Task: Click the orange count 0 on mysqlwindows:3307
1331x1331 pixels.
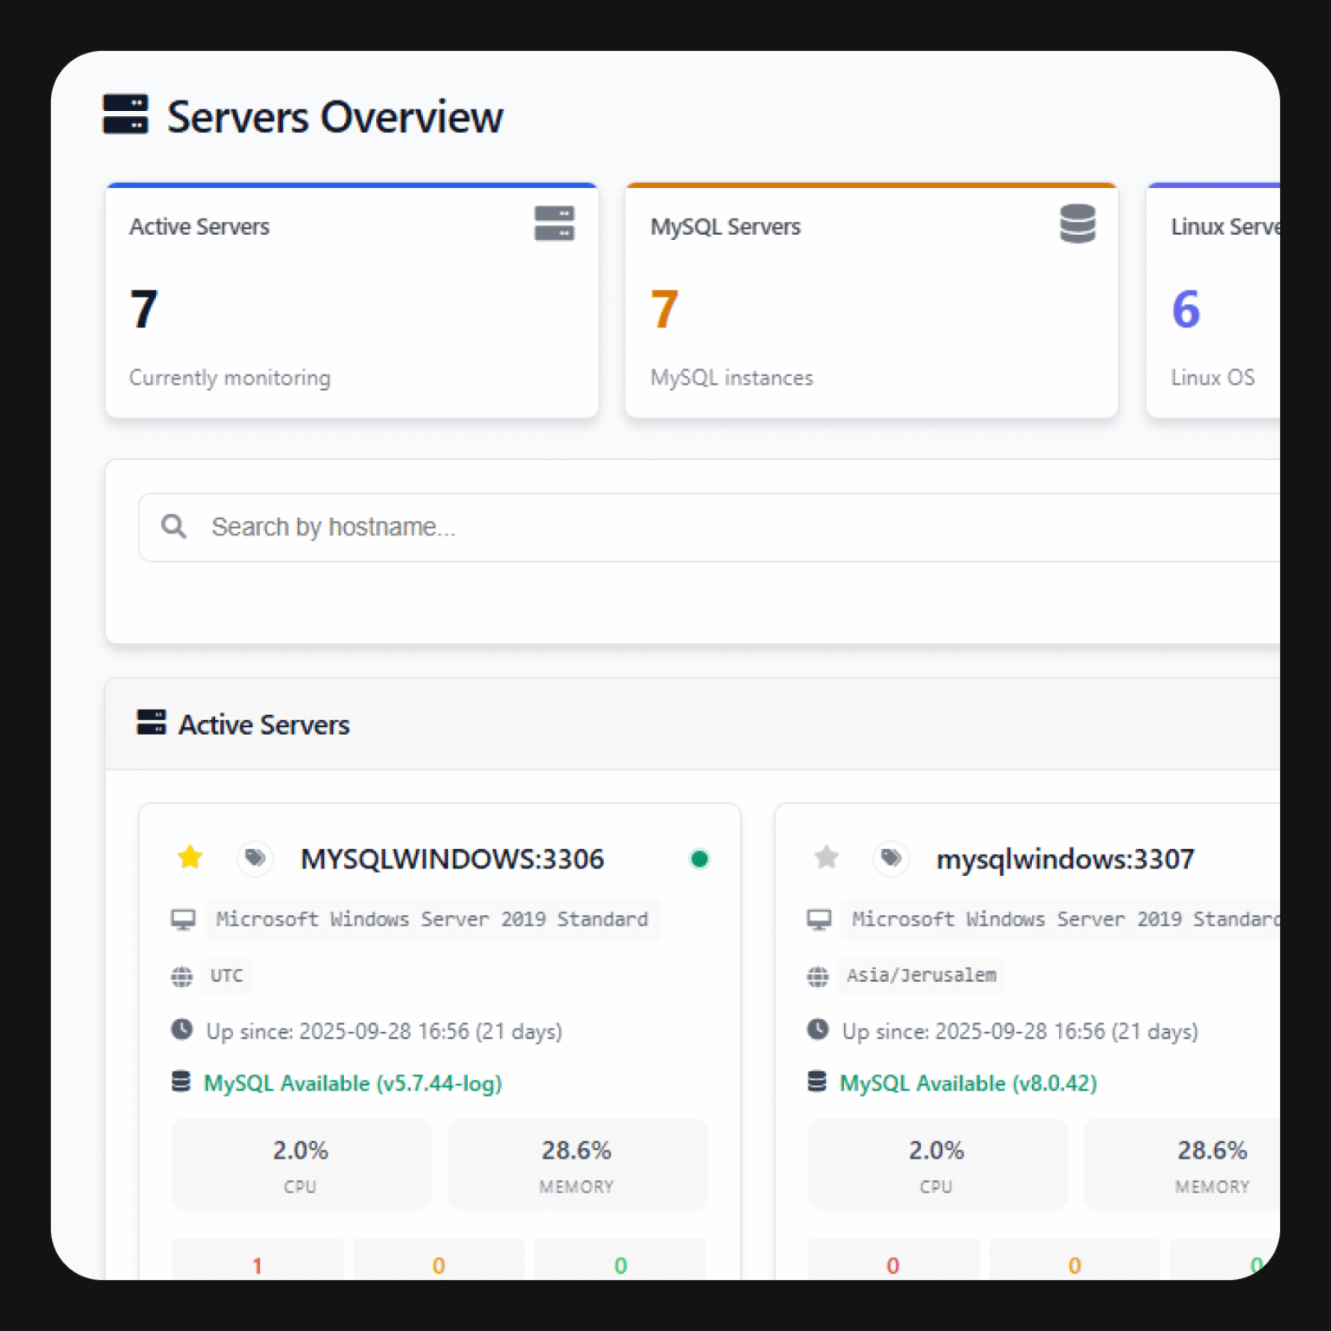Action: [x=1075, y=1265]
